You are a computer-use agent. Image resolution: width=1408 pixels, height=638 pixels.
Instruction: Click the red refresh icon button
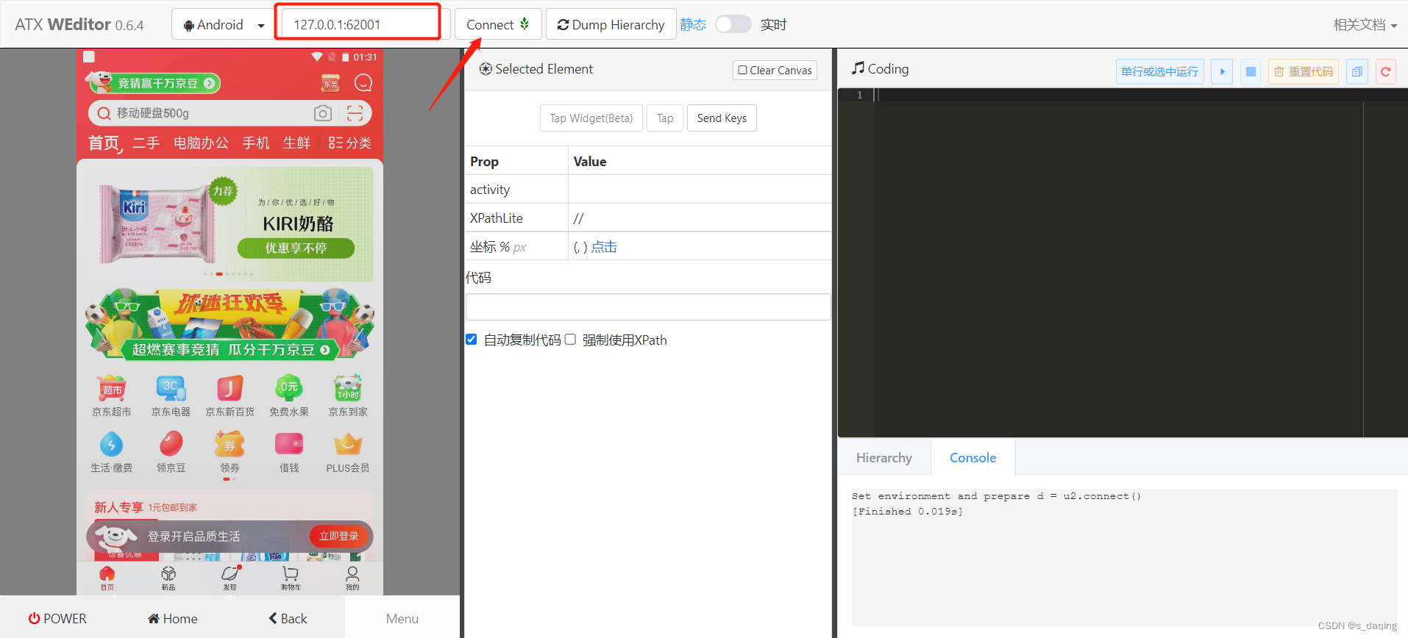[x=1386, y=71]
